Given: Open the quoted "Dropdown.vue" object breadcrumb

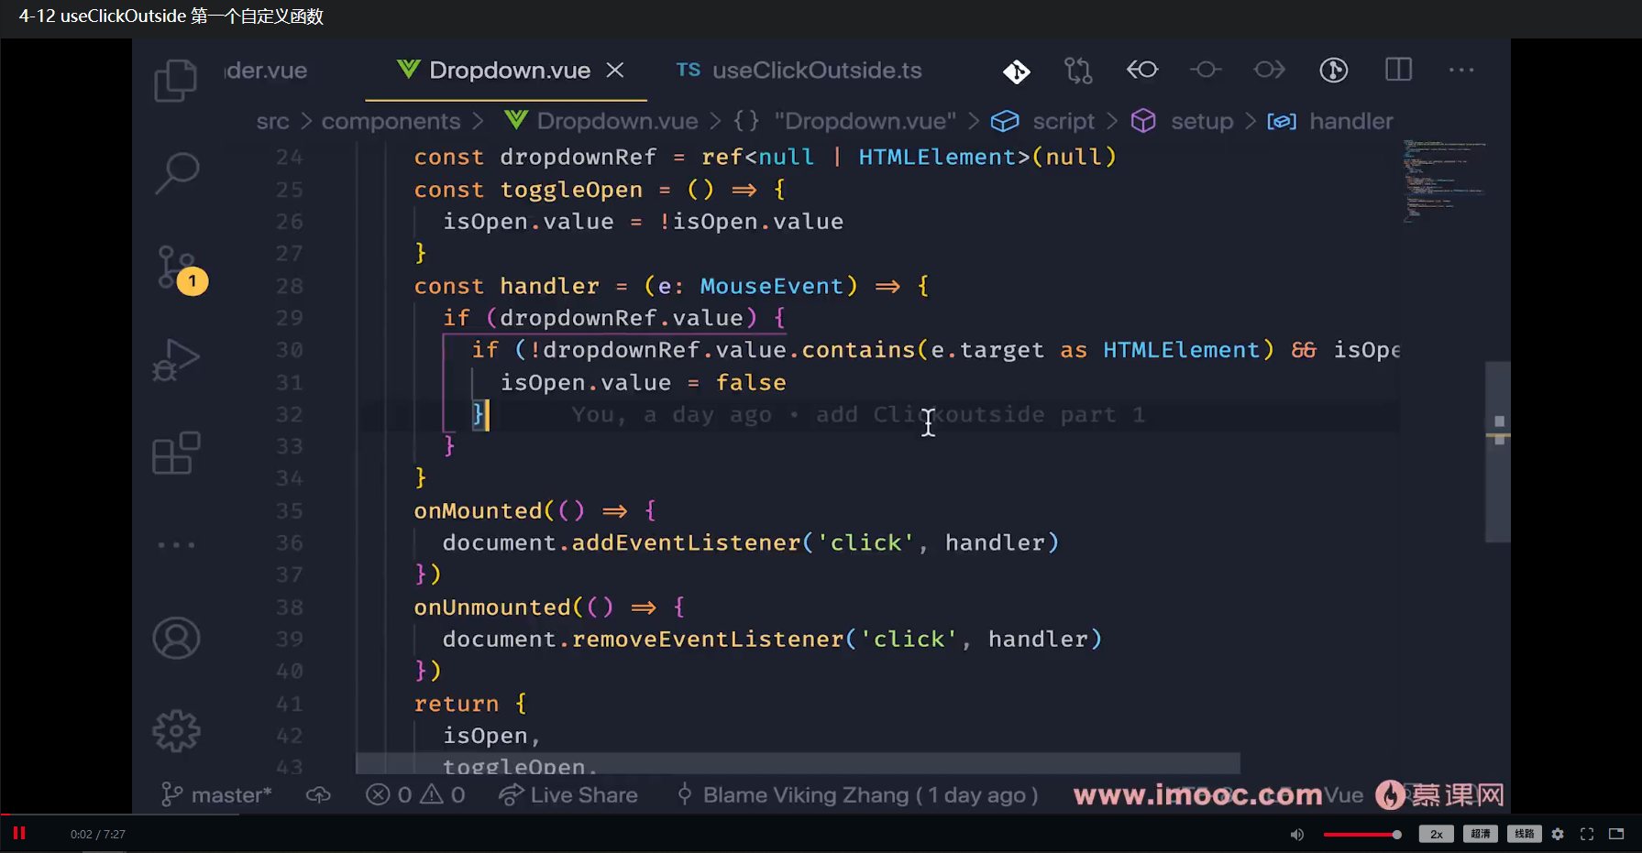Looking at the screenshot, I should [x=845, y=121].
